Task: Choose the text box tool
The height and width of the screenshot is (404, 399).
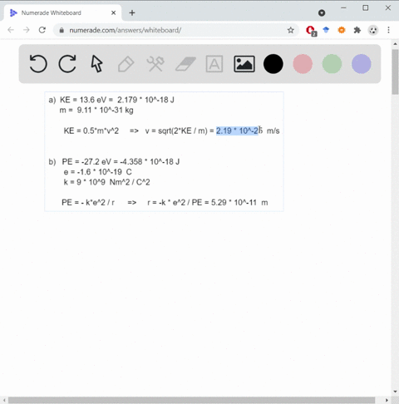Action: click(214, 64)
